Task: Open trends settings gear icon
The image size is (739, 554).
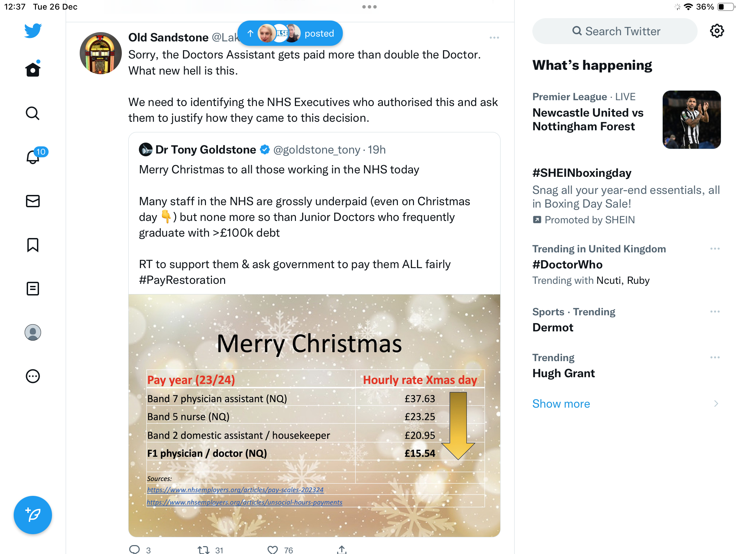Action: coord(717,31)
